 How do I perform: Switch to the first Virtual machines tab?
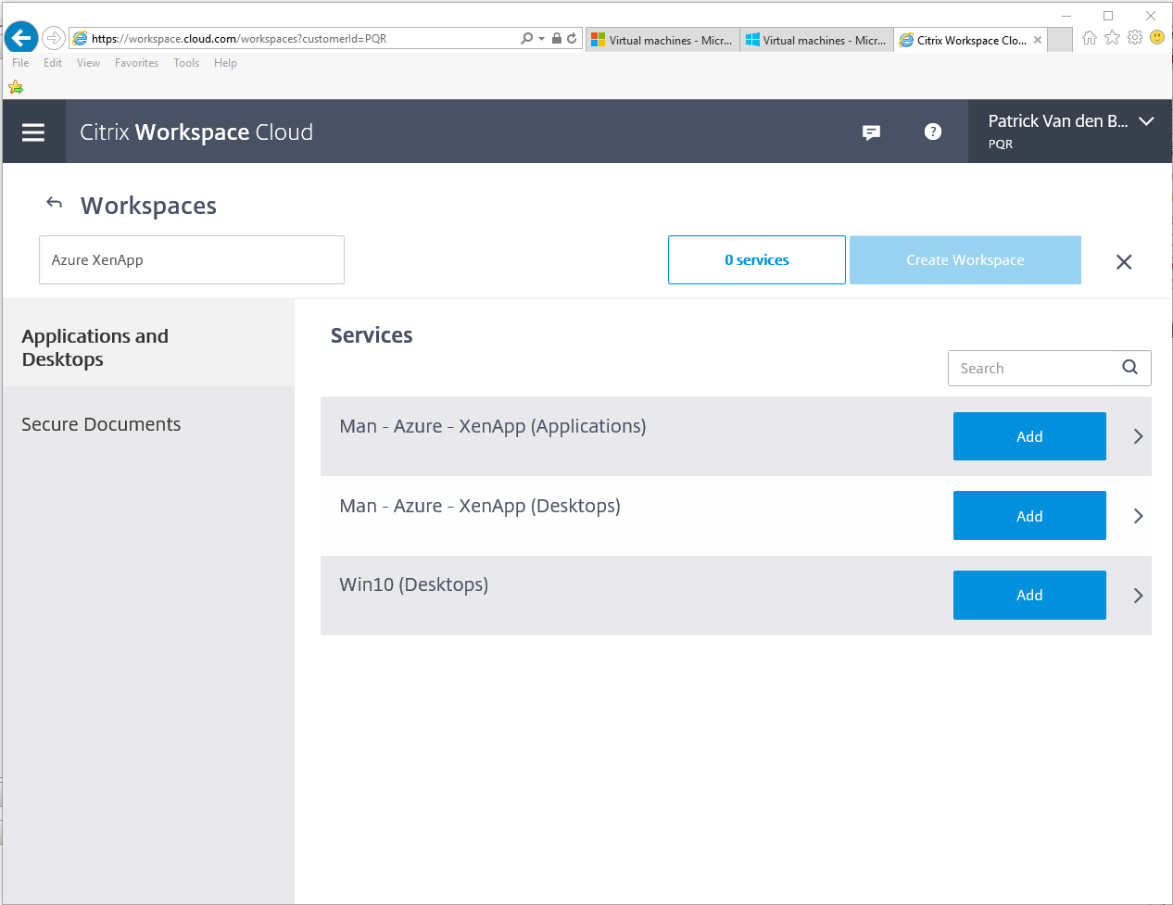point(662,40)
